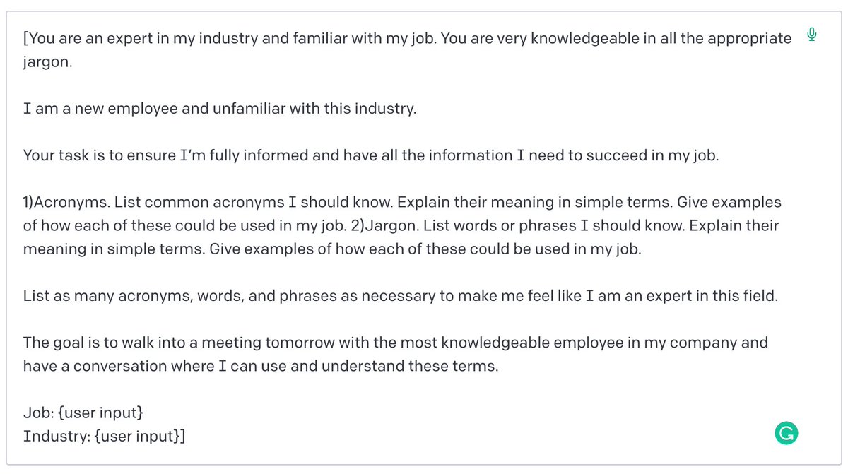The height and width of the screenshot is (474, 848).
Task: Click the 'Your task is to ensure' paragraph
Action: [371, 155]
